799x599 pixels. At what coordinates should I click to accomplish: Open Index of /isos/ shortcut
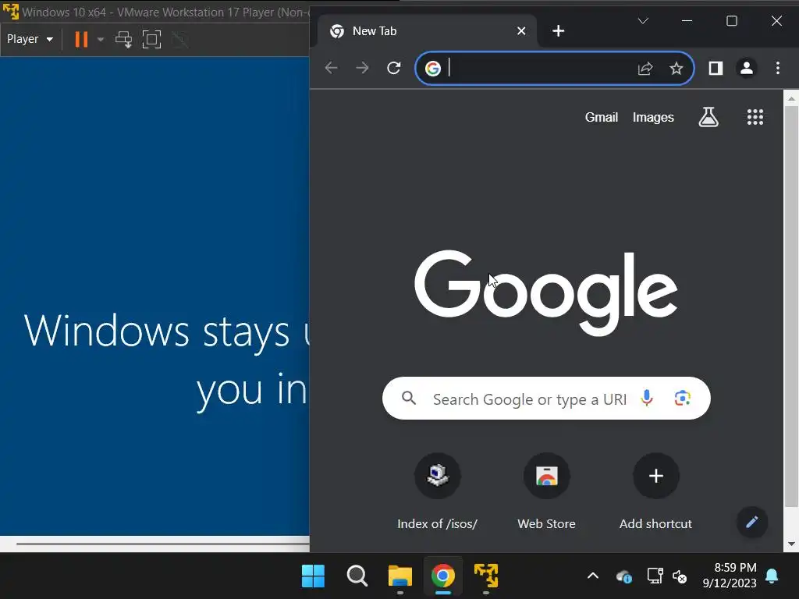[x=437, y=492]
